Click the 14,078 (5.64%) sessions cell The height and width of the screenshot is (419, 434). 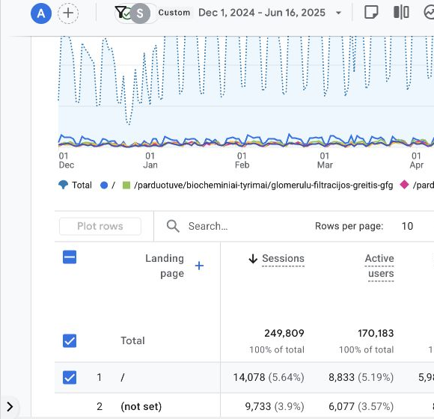point(269,378)
